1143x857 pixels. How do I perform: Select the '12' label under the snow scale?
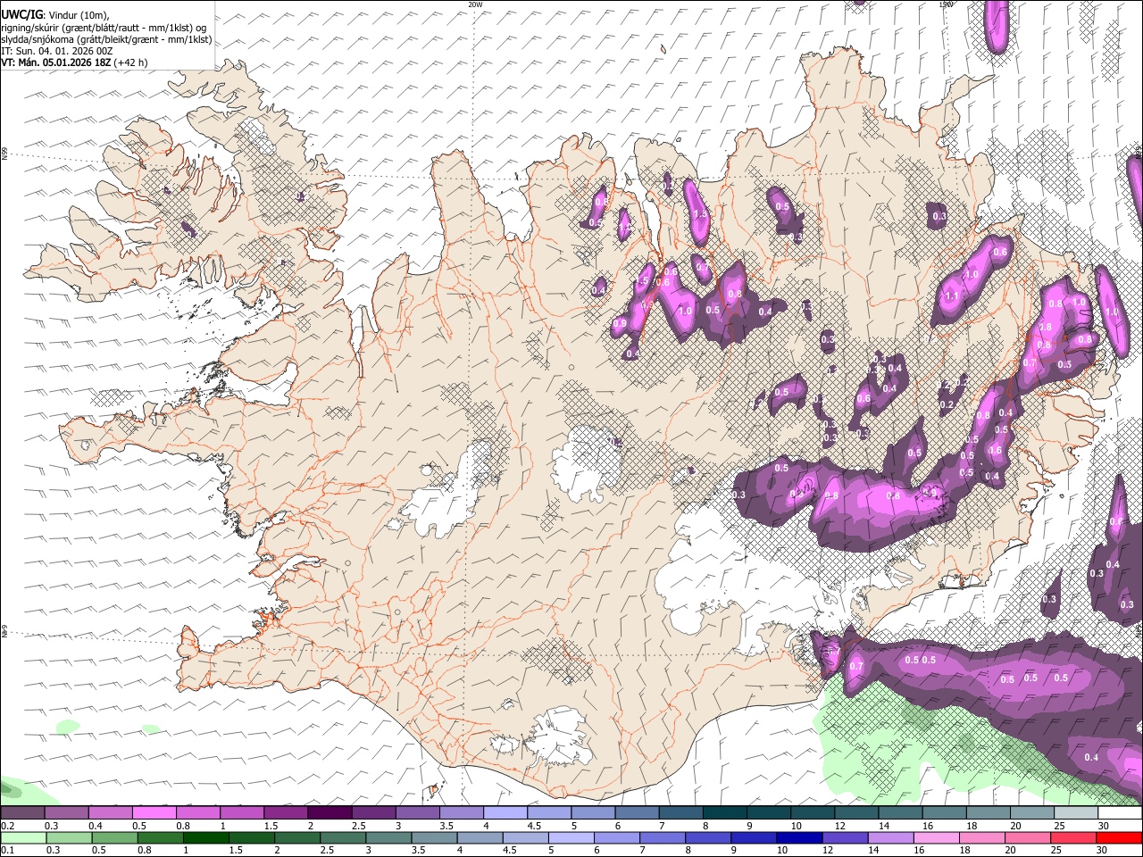coord(838,826)
